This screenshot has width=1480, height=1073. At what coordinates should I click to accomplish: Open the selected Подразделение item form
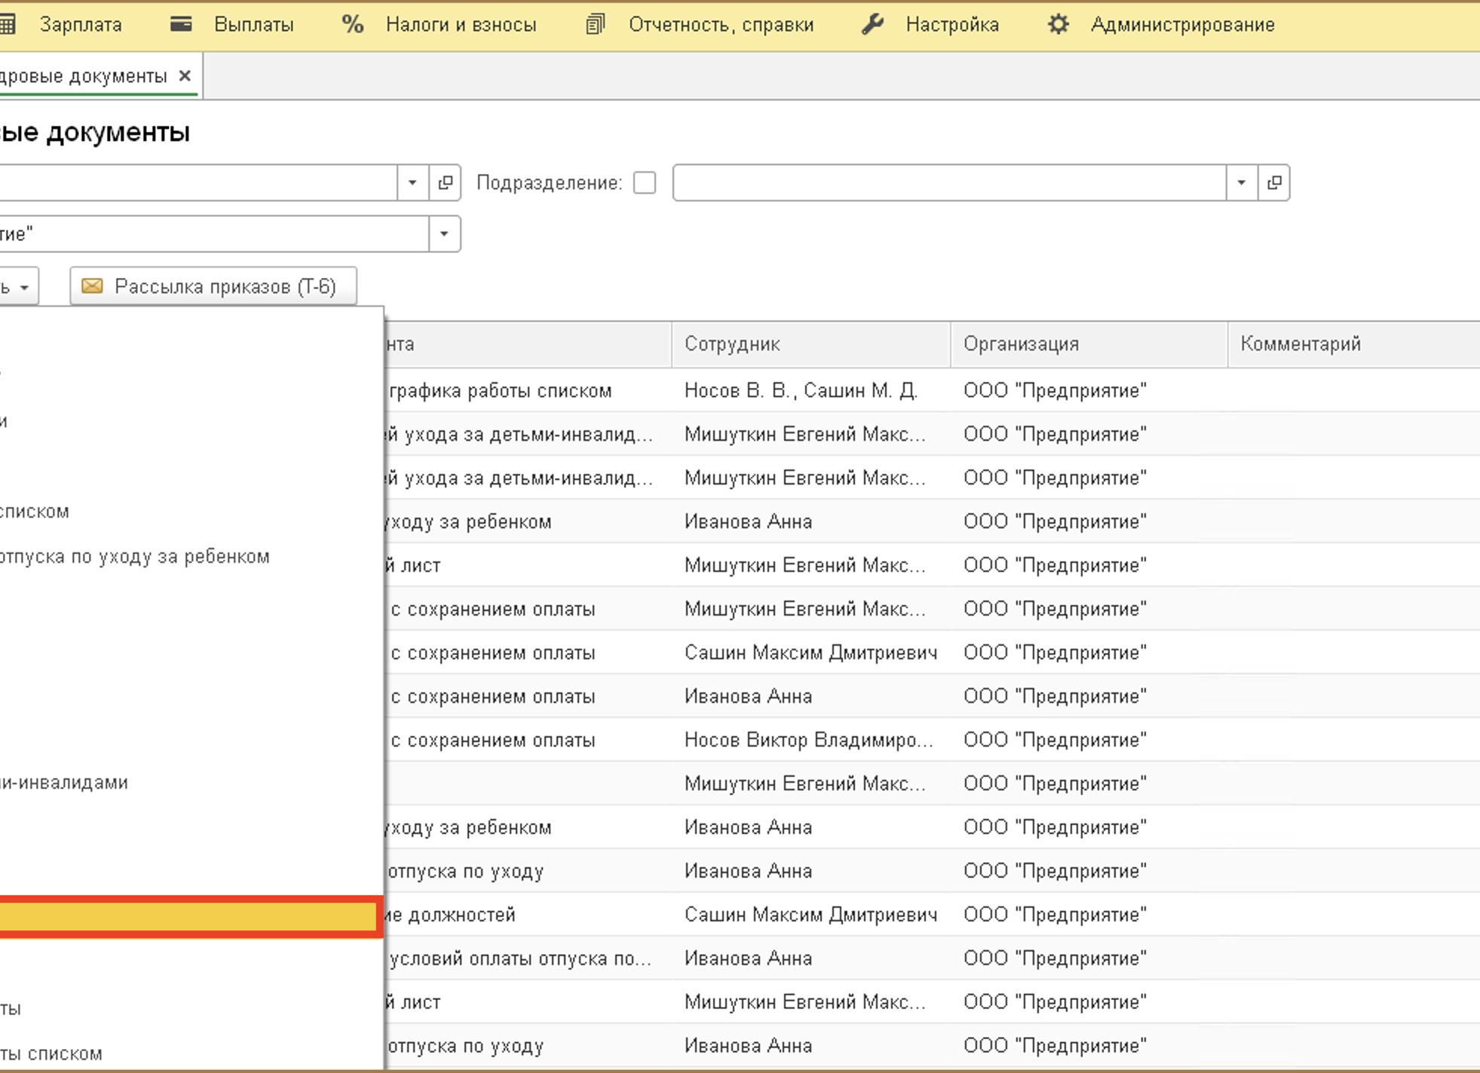tap(1274, 182)
